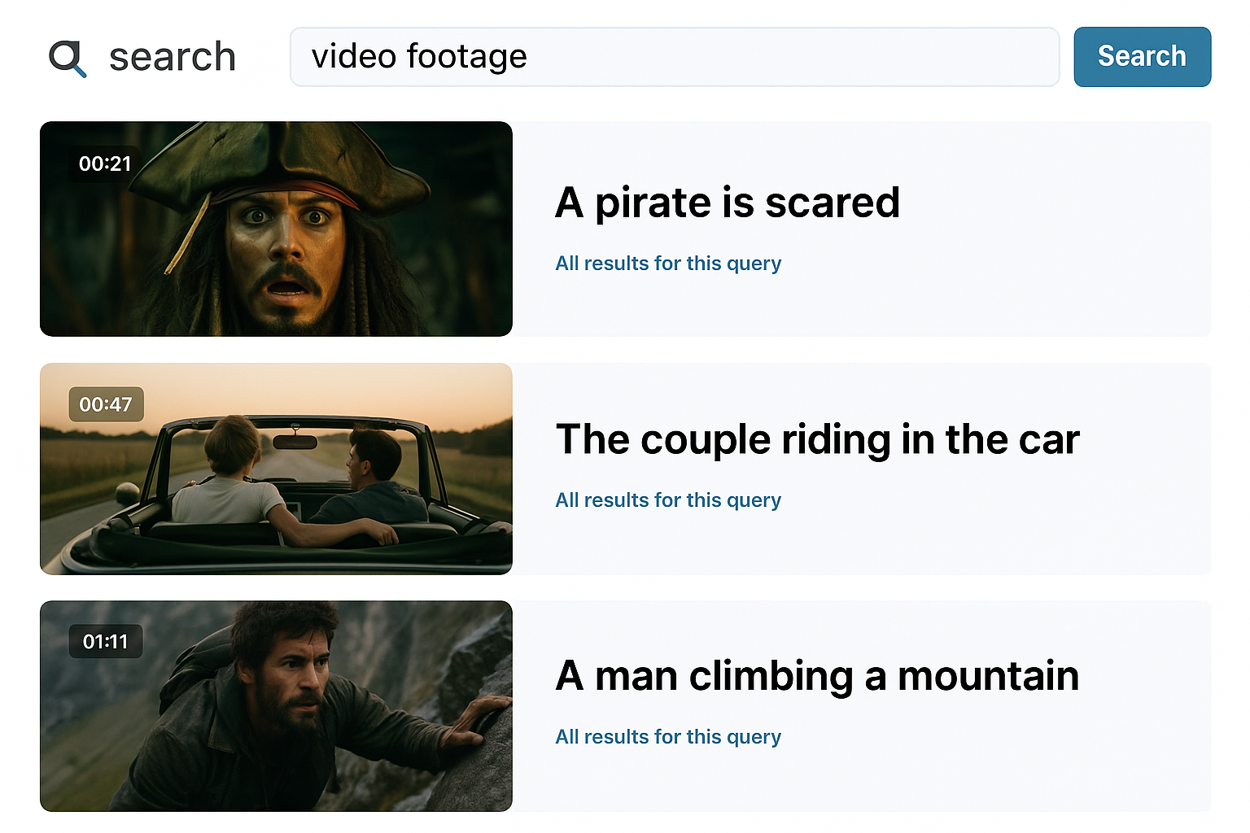
Task: Open 'All results for this query' under car video
Action: tap(667, 499)
